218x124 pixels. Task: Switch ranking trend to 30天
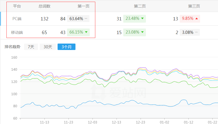tap(48, 47)
